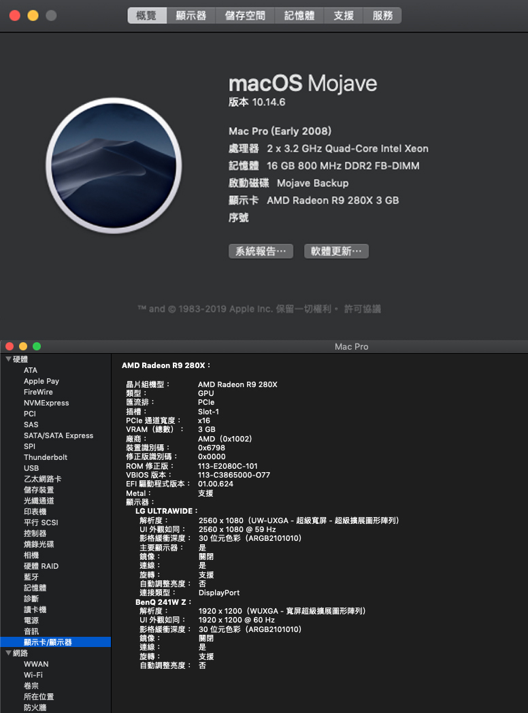The image size is (528, 713).
Task: Open the 儲存空間 tab
Action: click(245, 16)
